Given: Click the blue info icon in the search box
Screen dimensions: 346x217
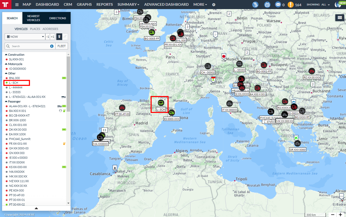Looking at the screenshot, I should [x=52, y=46].
